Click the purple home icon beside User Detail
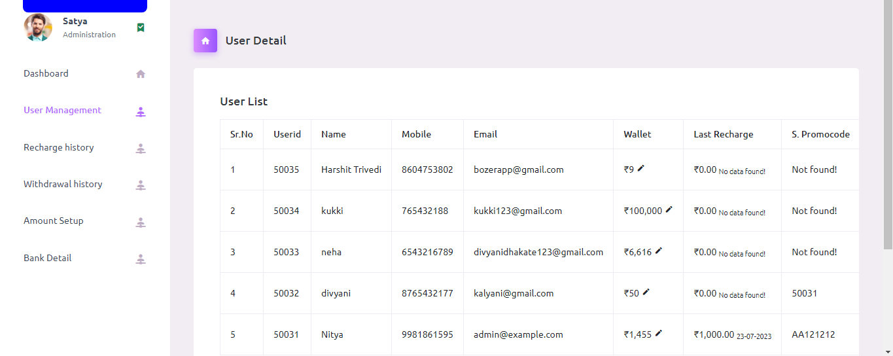 (205, 41)
